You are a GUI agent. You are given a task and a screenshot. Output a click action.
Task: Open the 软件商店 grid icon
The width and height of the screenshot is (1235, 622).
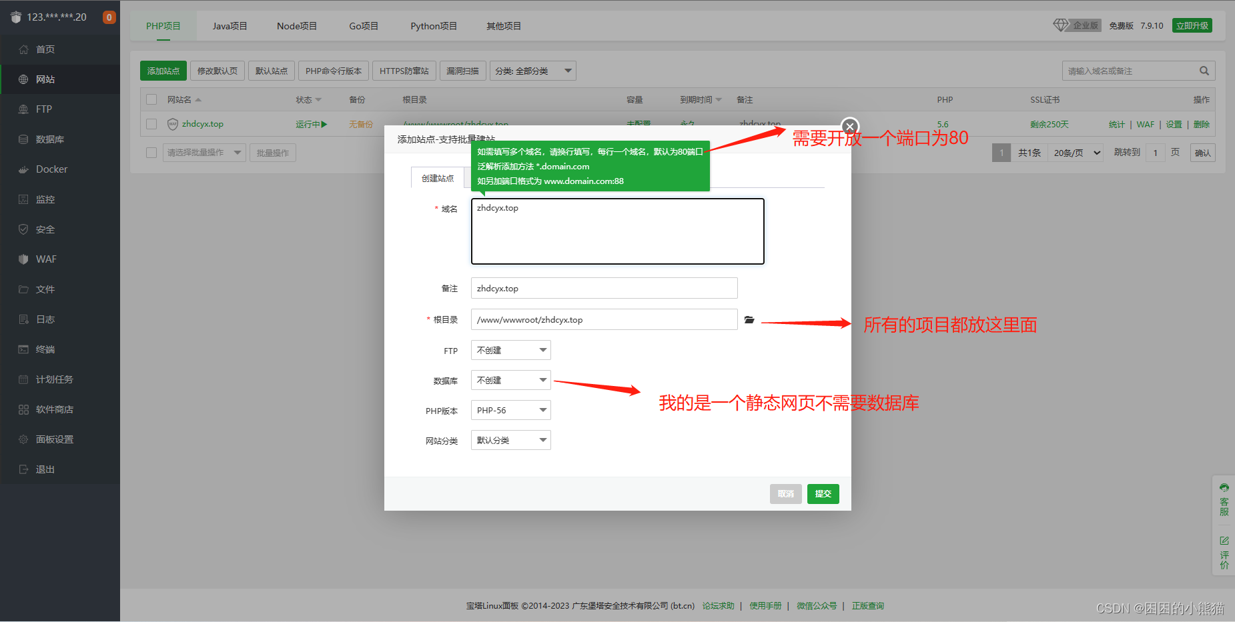(x=23, y=409)
